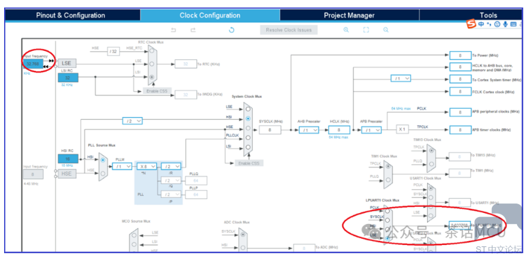This screenshot has width=528, height=260.
Task: Open the PLL /P divider dropdown
Action: 171,195
